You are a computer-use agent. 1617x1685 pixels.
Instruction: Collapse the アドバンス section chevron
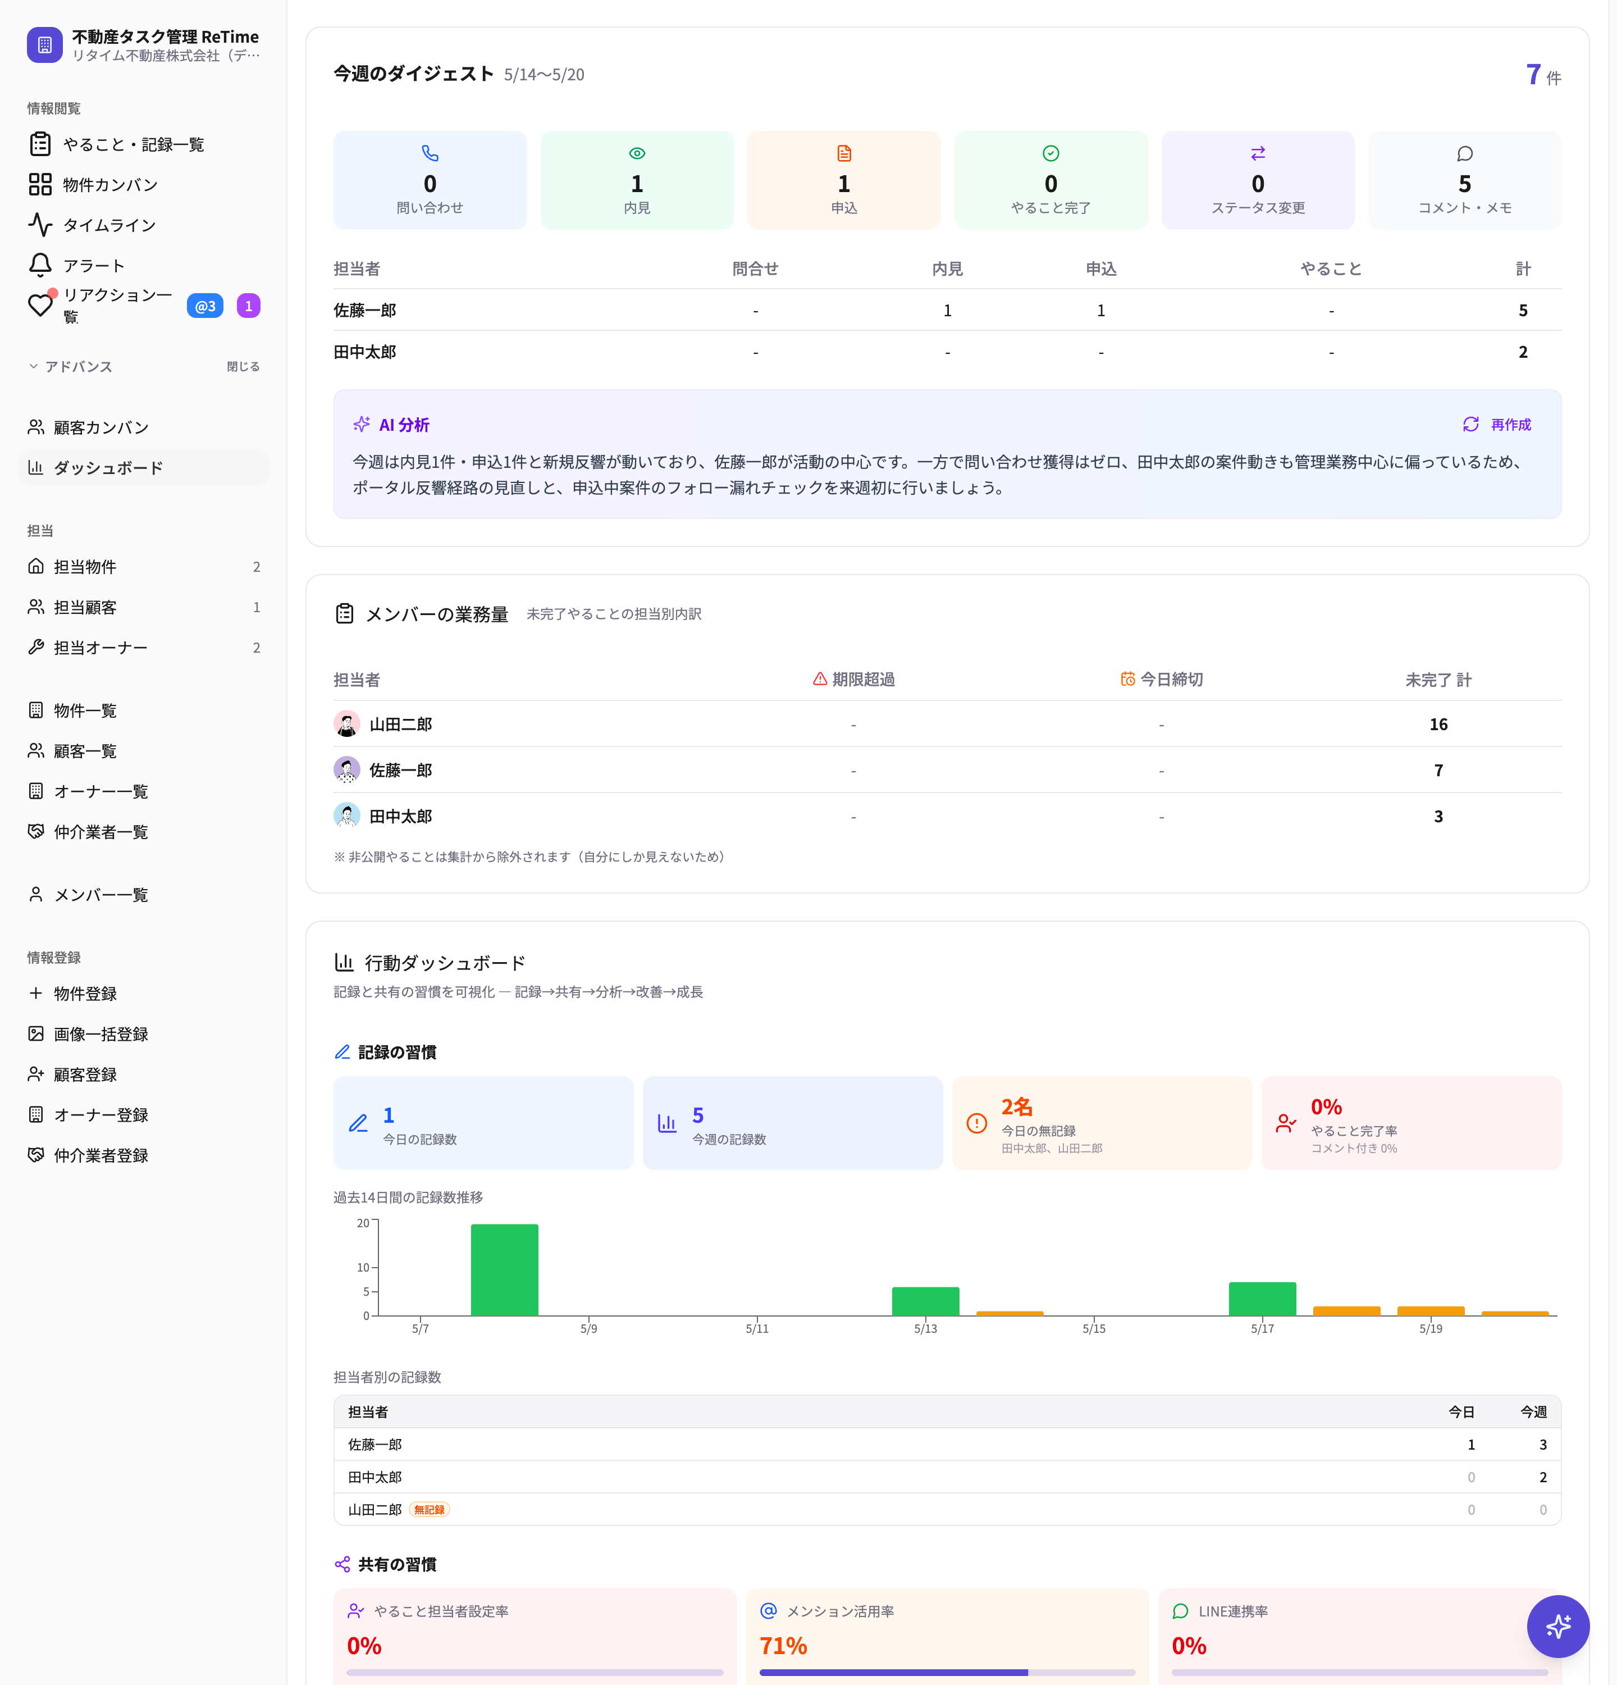[x=34, y=366]
